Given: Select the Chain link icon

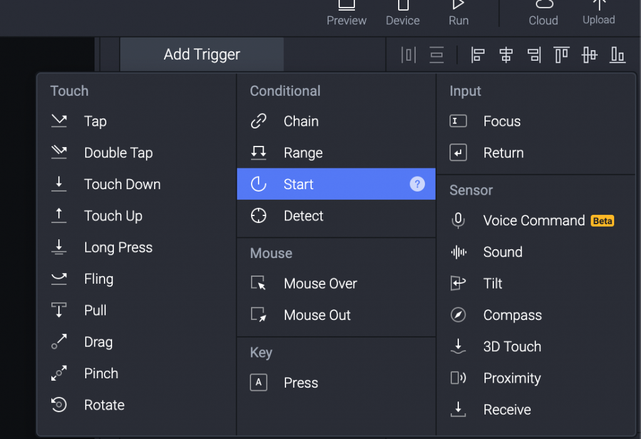Looking at the screenshot, I should [259, 121].
